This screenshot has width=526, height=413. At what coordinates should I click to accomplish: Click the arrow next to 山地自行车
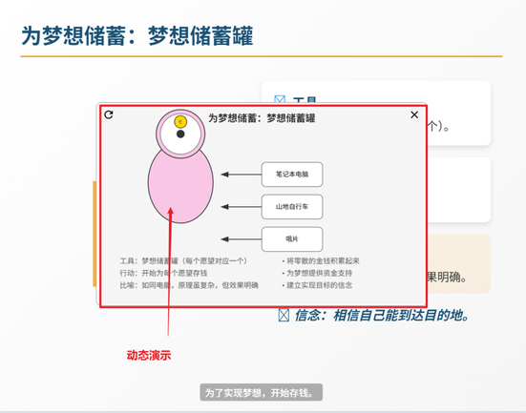coord(242,207)
